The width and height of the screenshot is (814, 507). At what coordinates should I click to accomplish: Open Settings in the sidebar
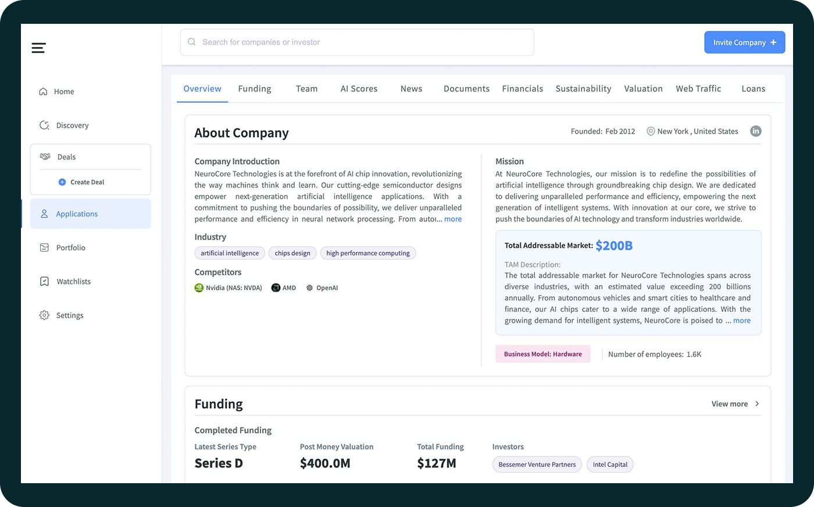tap(70, 315)
